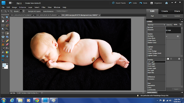Click the Undo button

coord(133,3)
